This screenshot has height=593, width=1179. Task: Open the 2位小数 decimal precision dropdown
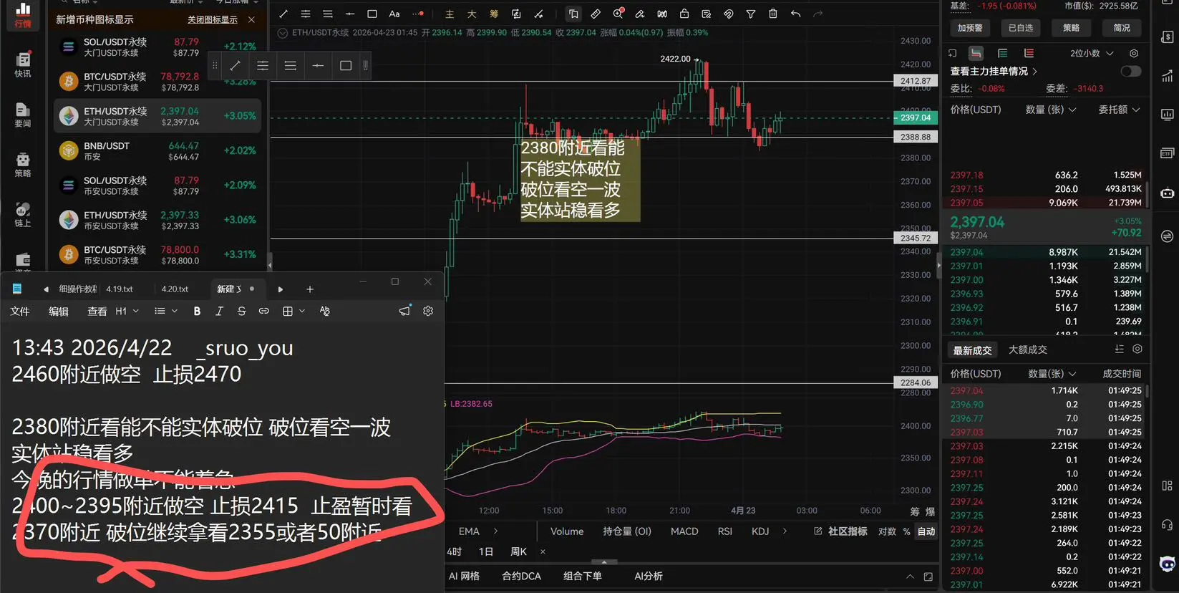(1092, 54)
